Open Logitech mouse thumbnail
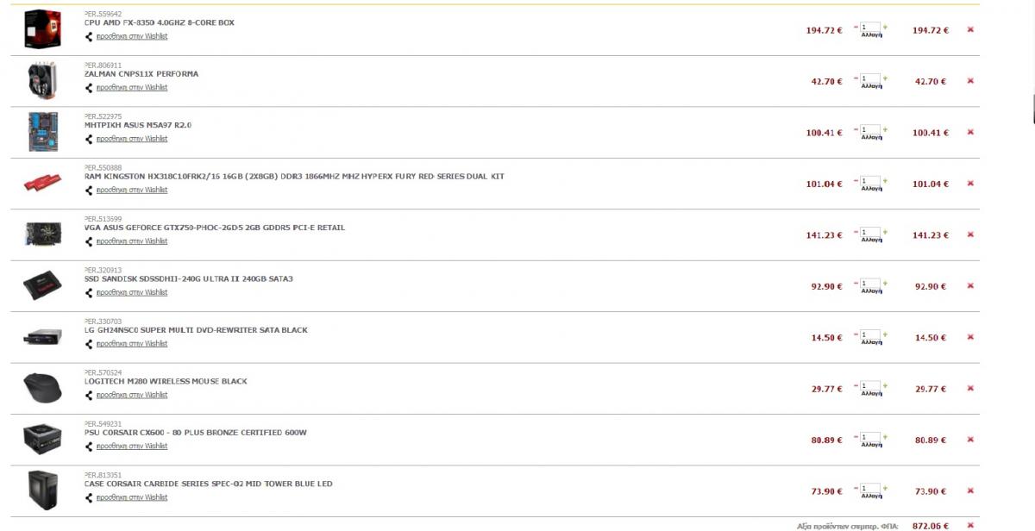This screenshot has width=1035, height=531. point(43,389)
